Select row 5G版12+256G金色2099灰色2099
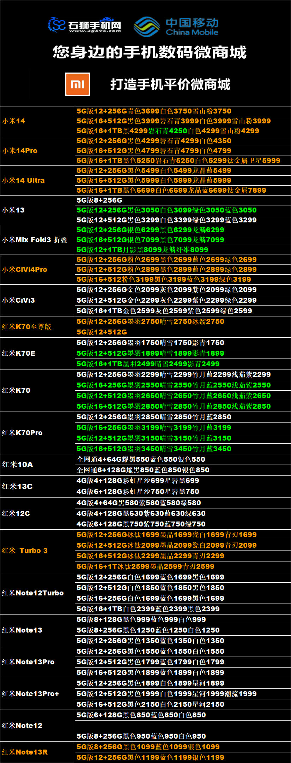 point(183,290)
